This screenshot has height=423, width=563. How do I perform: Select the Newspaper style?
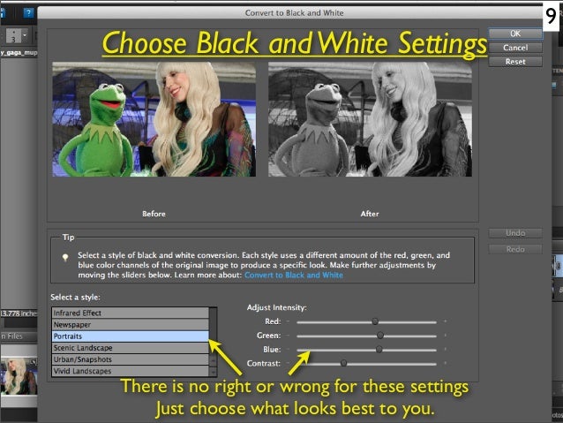tap(130, 324)
